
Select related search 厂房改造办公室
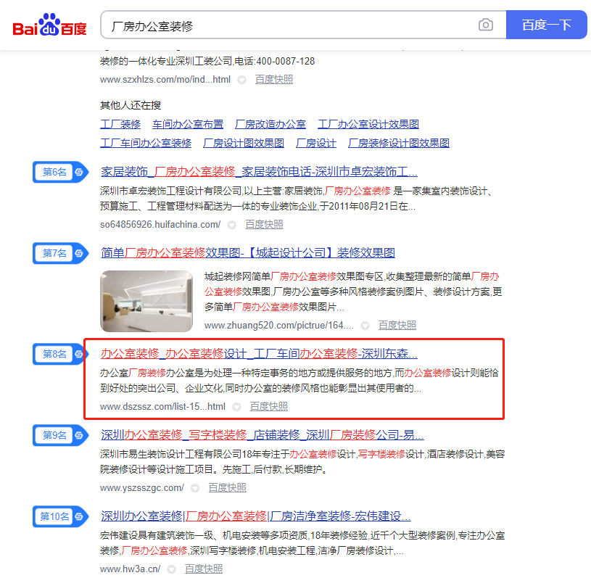point(270,124)
